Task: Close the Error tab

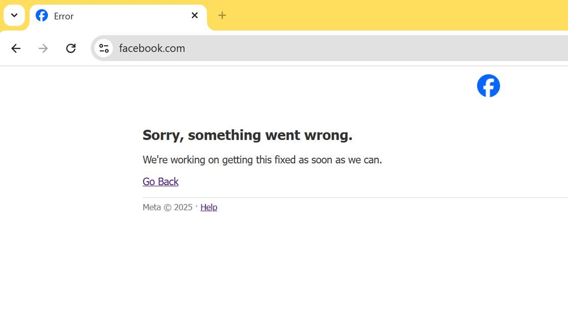Action: (195, 15)
